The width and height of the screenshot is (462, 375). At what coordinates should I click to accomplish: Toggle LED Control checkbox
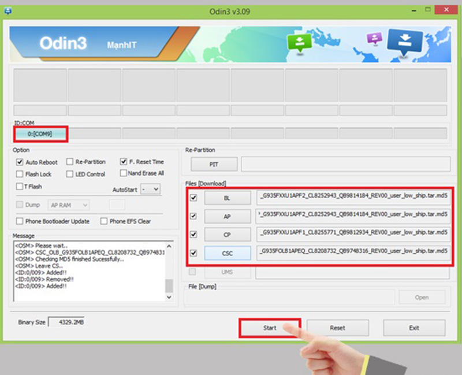pyautogui.click(x=70, y=174)
